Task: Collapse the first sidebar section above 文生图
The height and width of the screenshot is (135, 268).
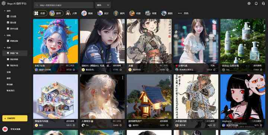Action: coord(4,11)
